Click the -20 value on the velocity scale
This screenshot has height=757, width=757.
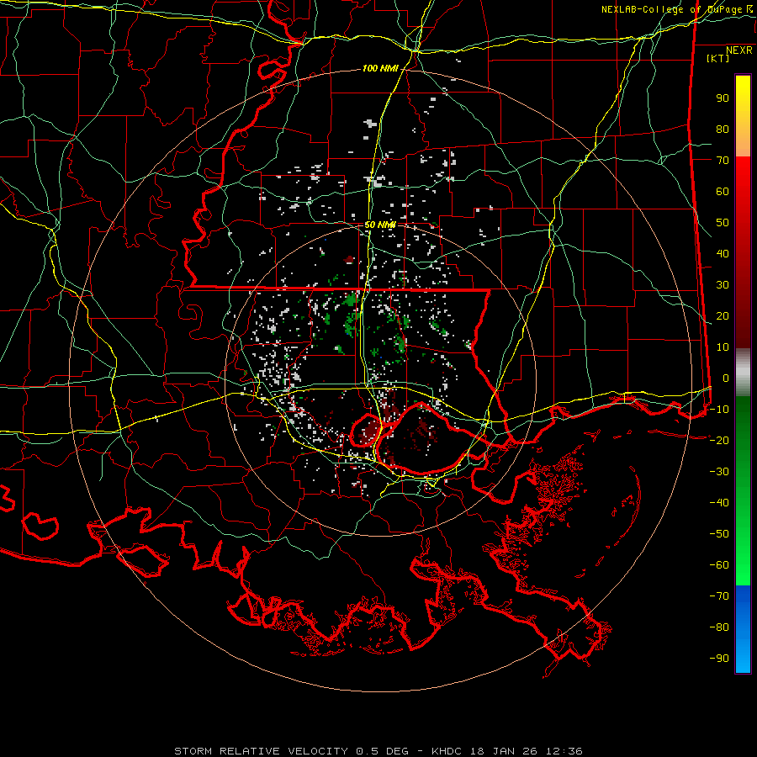[x=719, y=440]
